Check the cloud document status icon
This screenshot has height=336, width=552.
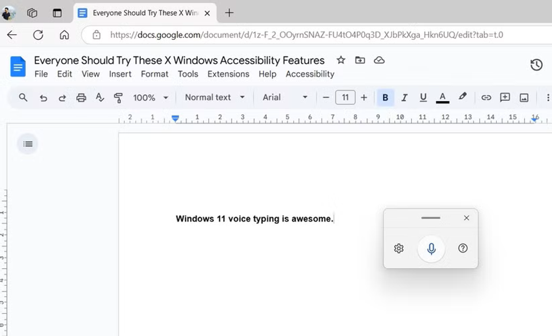[379, 60]
